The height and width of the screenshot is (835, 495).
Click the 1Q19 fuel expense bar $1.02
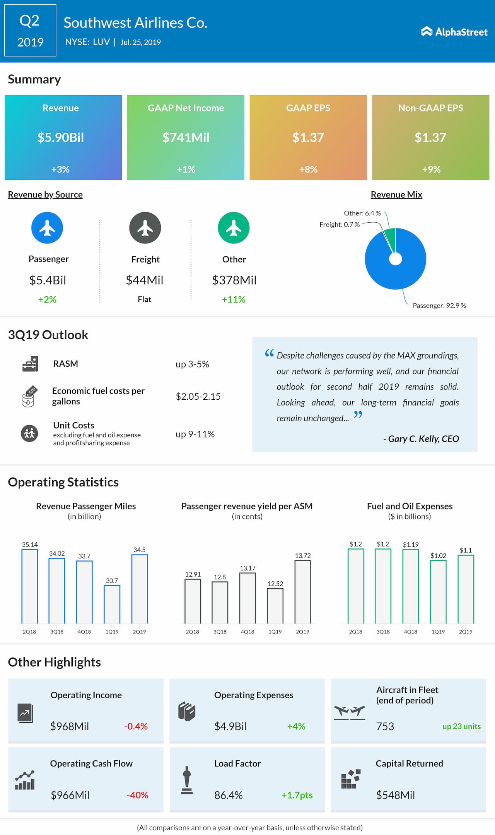438,592
